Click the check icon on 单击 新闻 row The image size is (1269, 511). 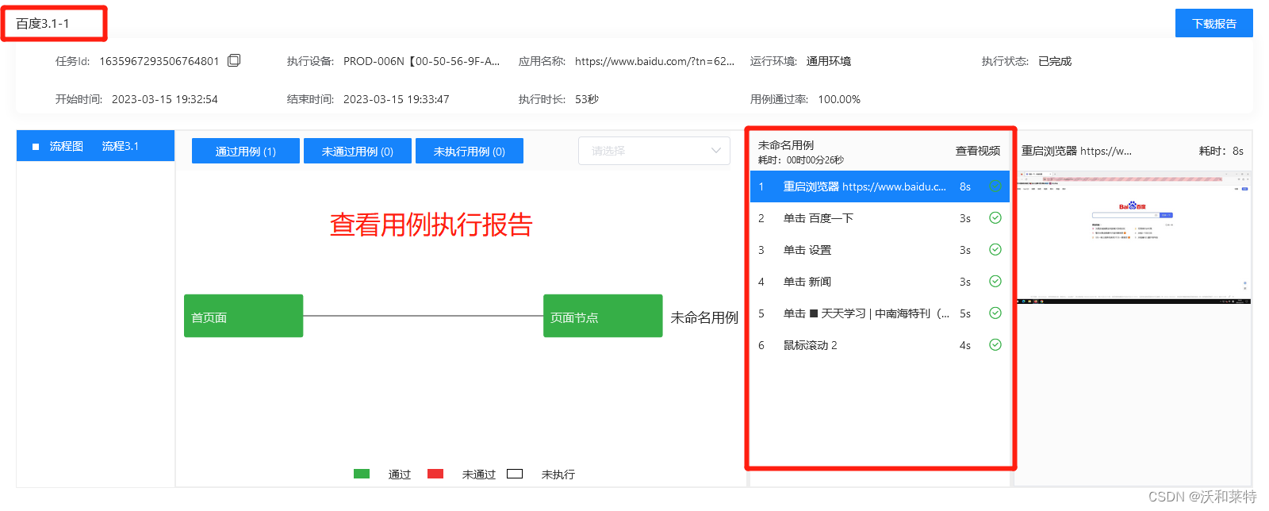[995, 282]
